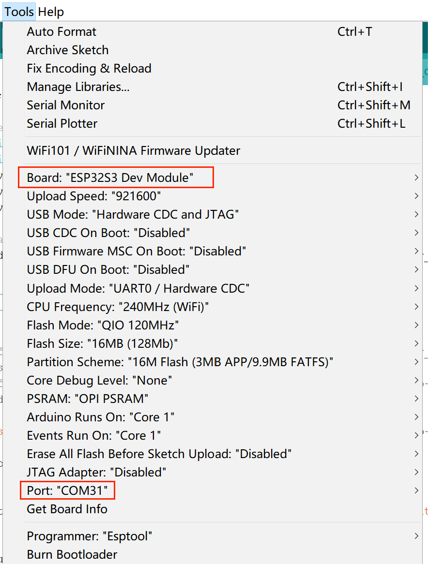The height and width of the screenshot is (564, 428).
Task: Expand the Port COM31 submenu
Action: coord(223,490)
